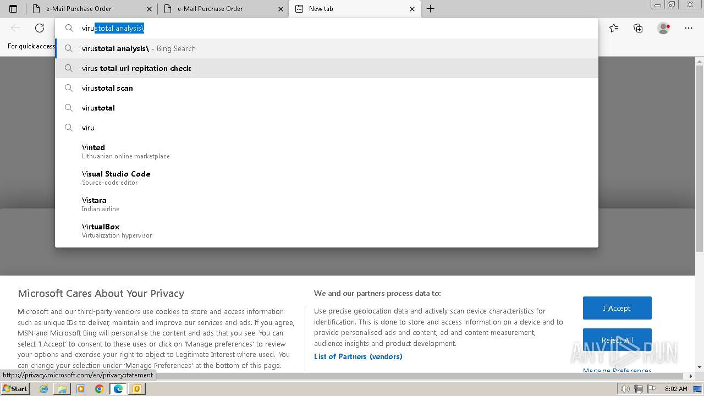Click the volume speaker tray icon

[625, 389]
